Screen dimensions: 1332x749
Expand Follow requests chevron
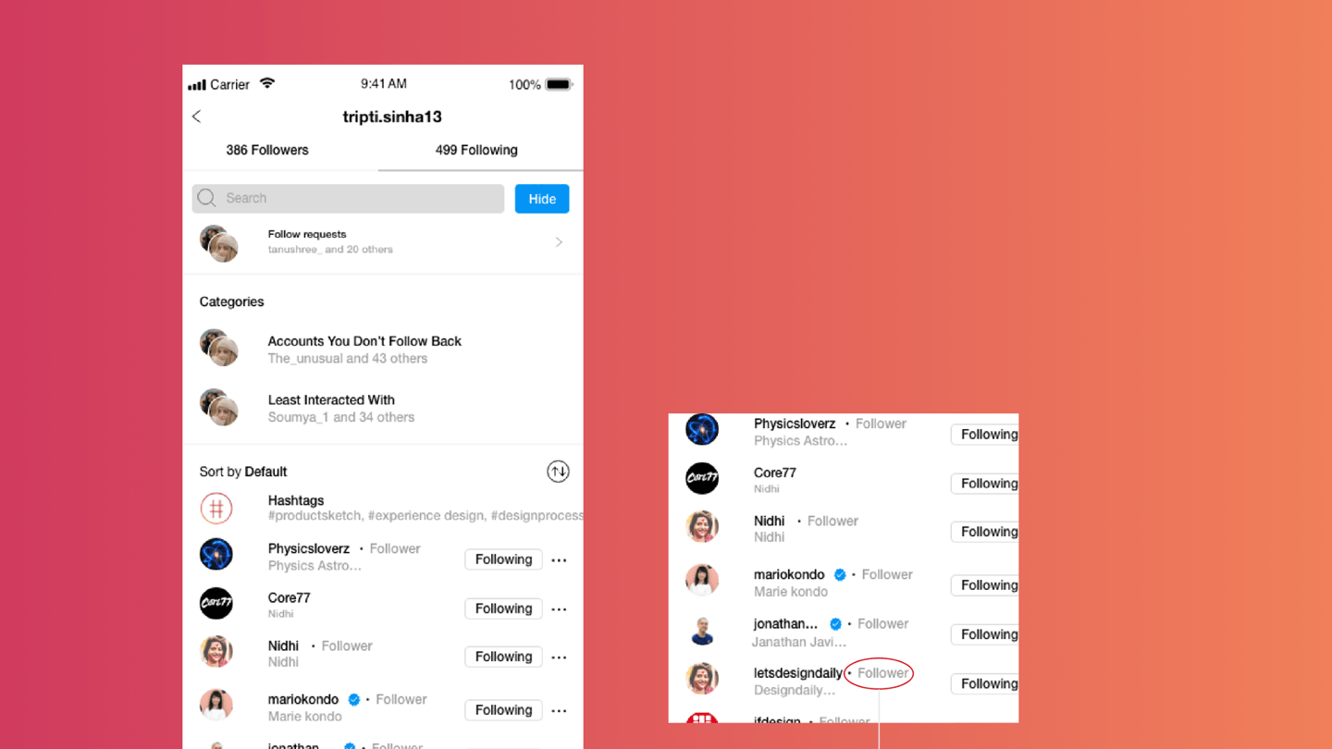pyautogui.click(x=559, y=242)
